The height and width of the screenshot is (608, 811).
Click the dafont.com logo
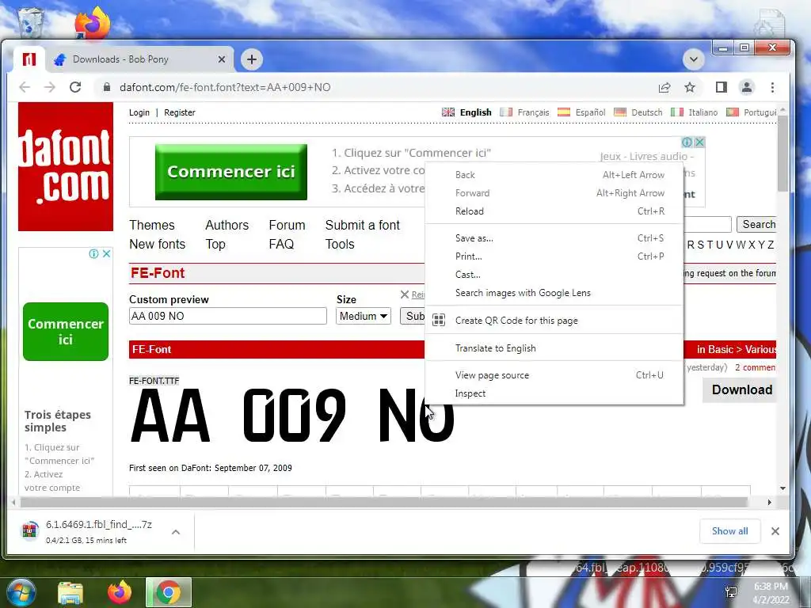pyautogui.click(x=66, y=166)
